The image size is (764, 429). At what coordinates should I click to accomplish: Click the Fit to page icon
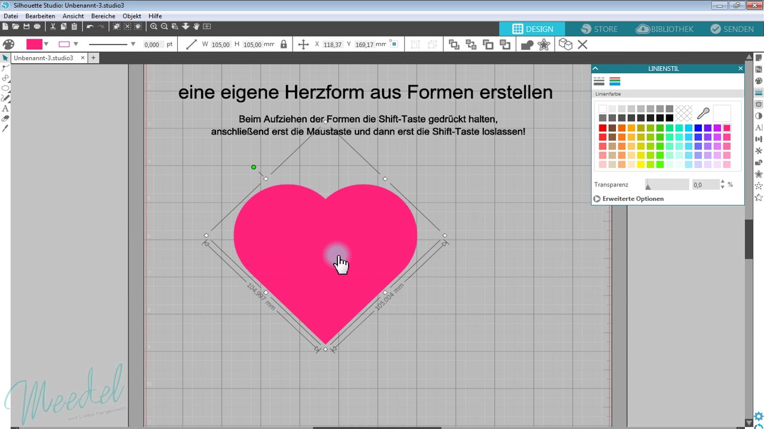click(x=207, y=27)
